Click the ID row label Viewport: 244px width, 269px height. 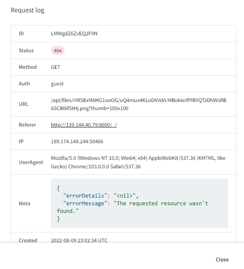(21, 34)
